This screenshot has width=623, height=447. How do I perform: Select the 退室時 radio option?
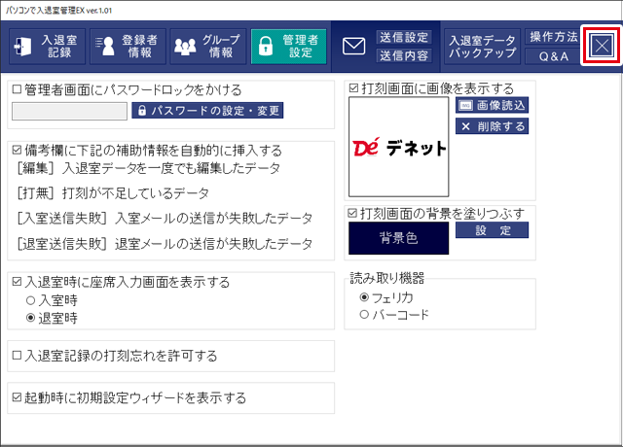coord(30,318)
